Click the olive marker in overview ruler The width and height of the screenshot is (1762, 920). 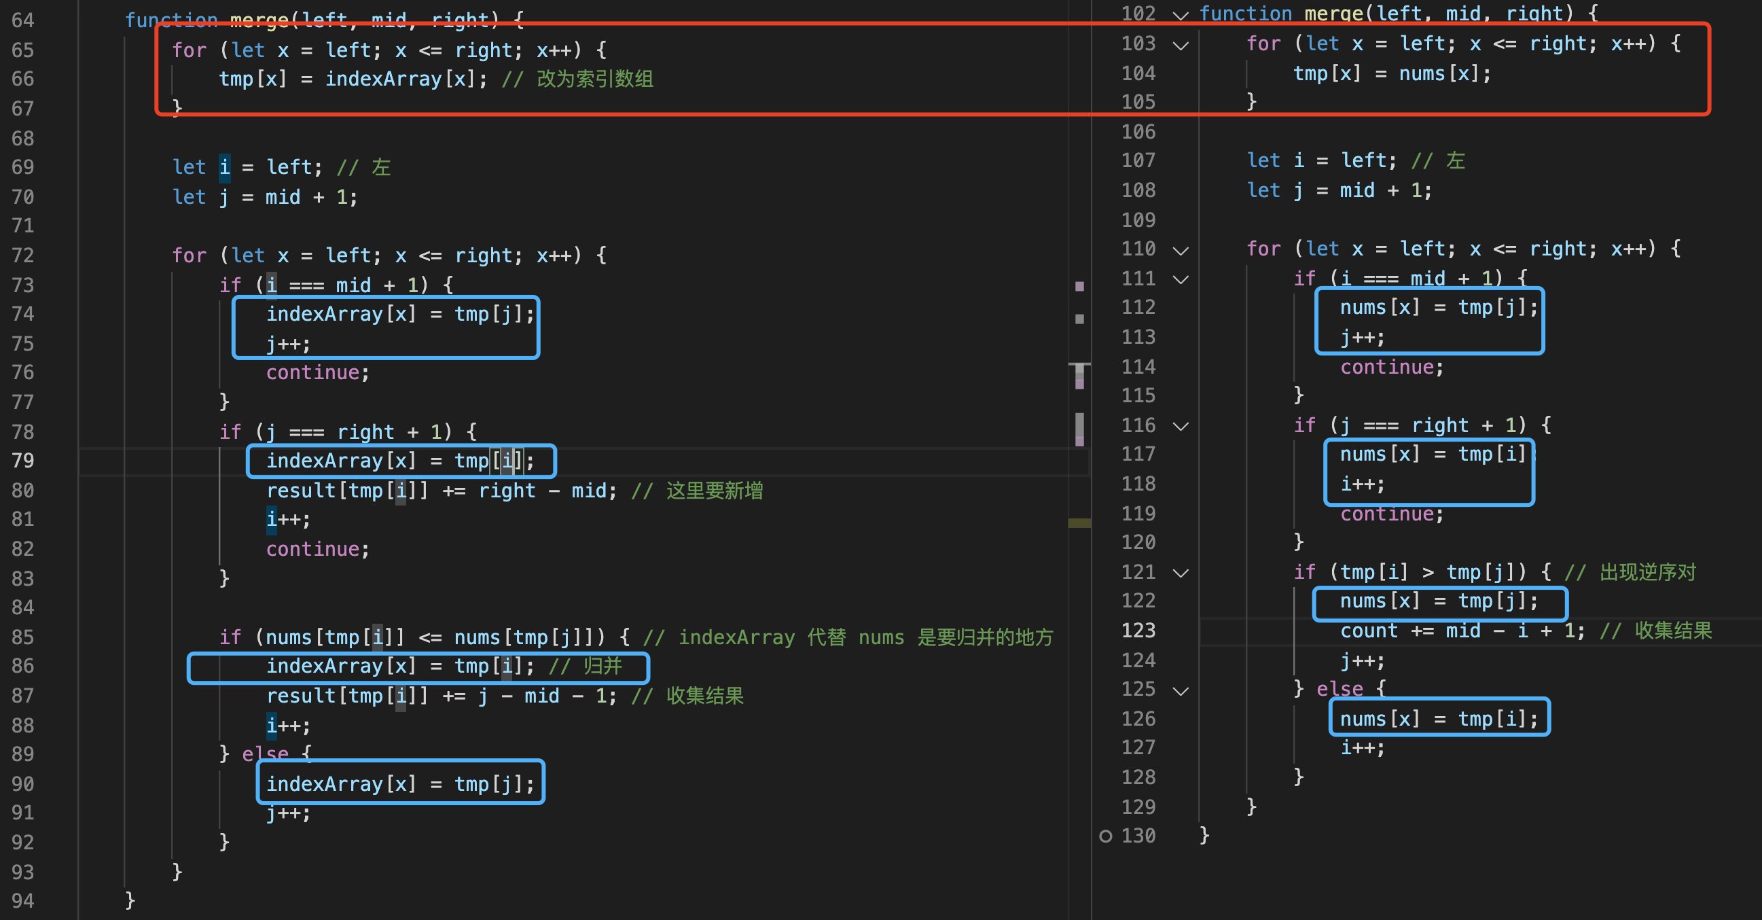click(x=1079, y=523)
